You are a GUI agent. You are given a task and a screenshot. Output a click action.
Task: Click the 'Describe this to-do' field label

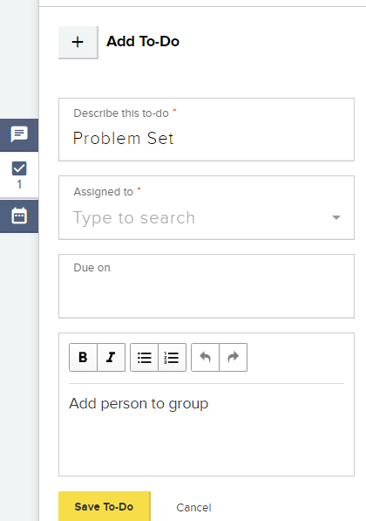tap(121, 113)
